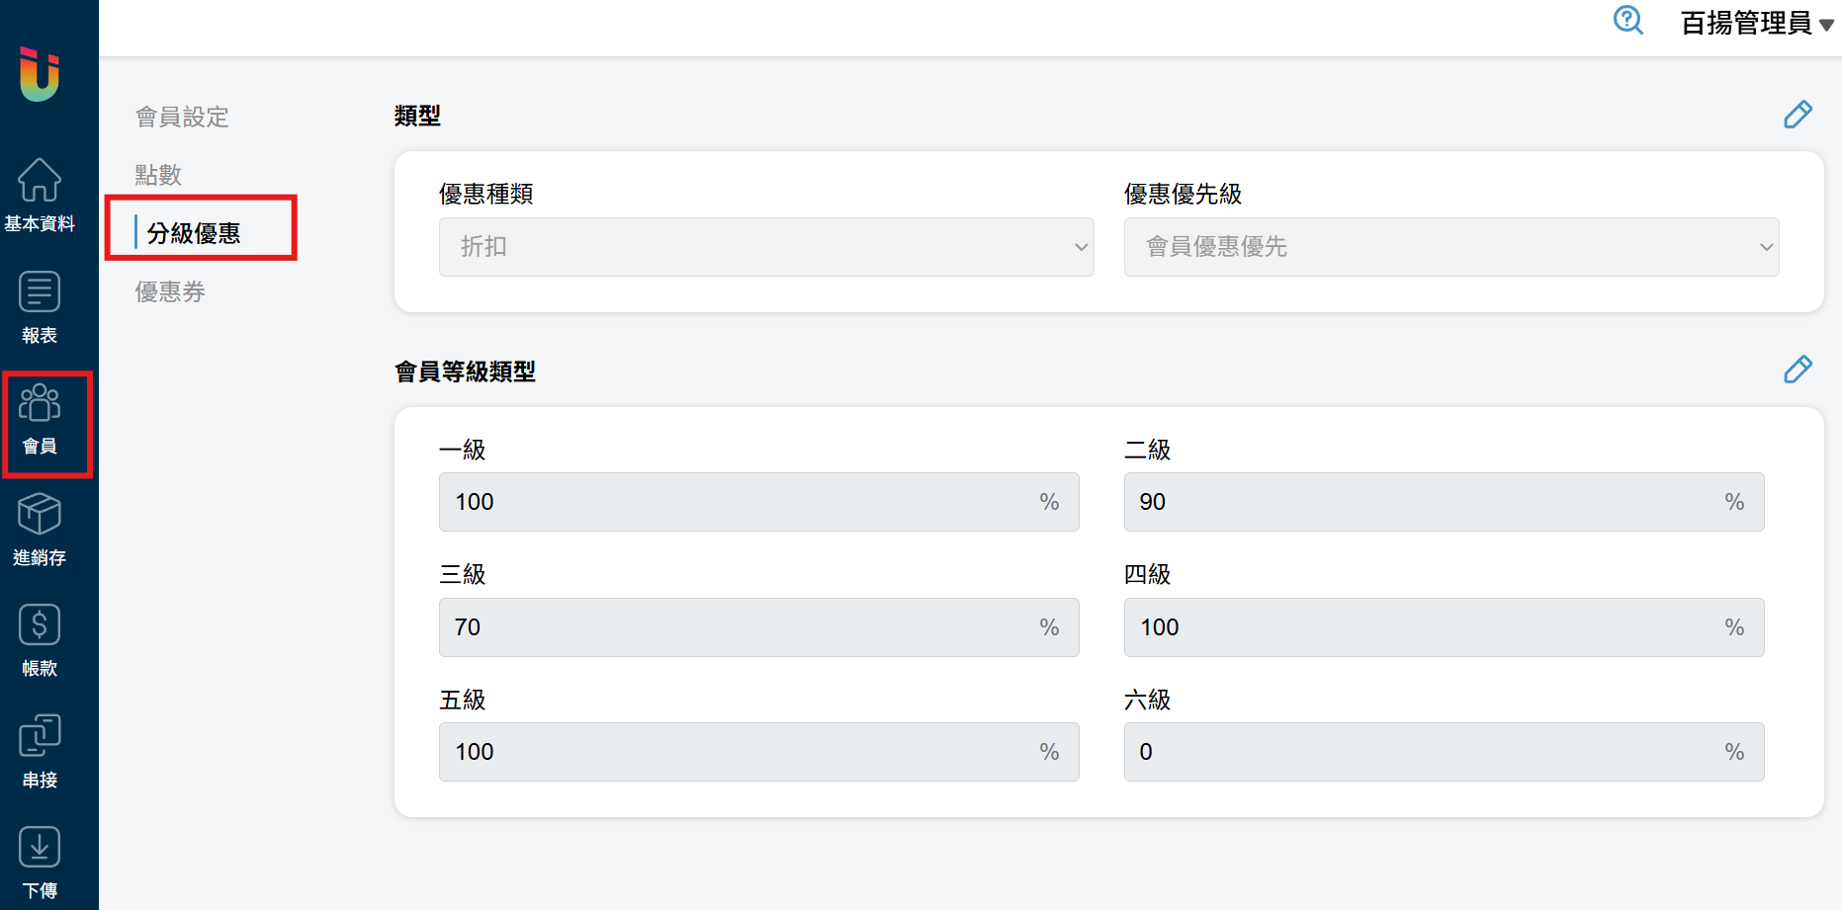Open the 基本資料 home section

(40, 195)
